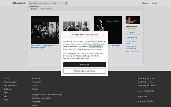The height and width of the screenshot is (107, 171).
Task: Open the Android app link
Action: click(x=146, y=91)
